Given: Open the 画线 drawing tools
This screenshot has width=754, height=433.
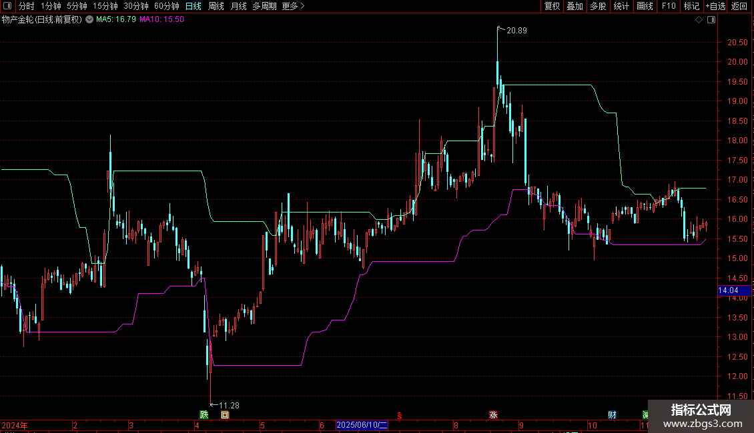Looking at the screenshot, I should pyautogui.click(x=645, y=6).
